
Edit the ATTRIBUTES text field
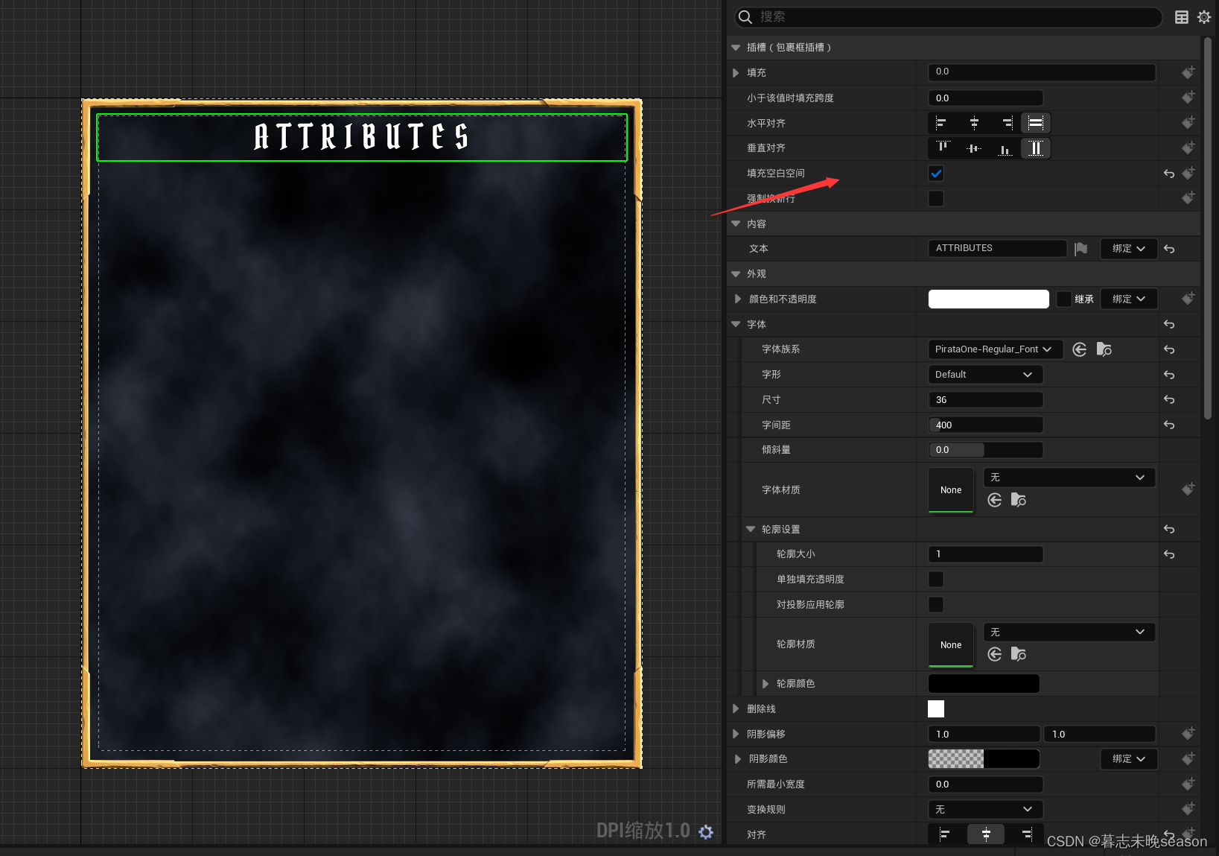click(x=998, y=248)
